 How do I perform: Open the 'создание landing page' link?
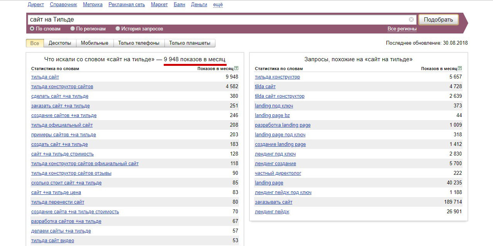280,144
